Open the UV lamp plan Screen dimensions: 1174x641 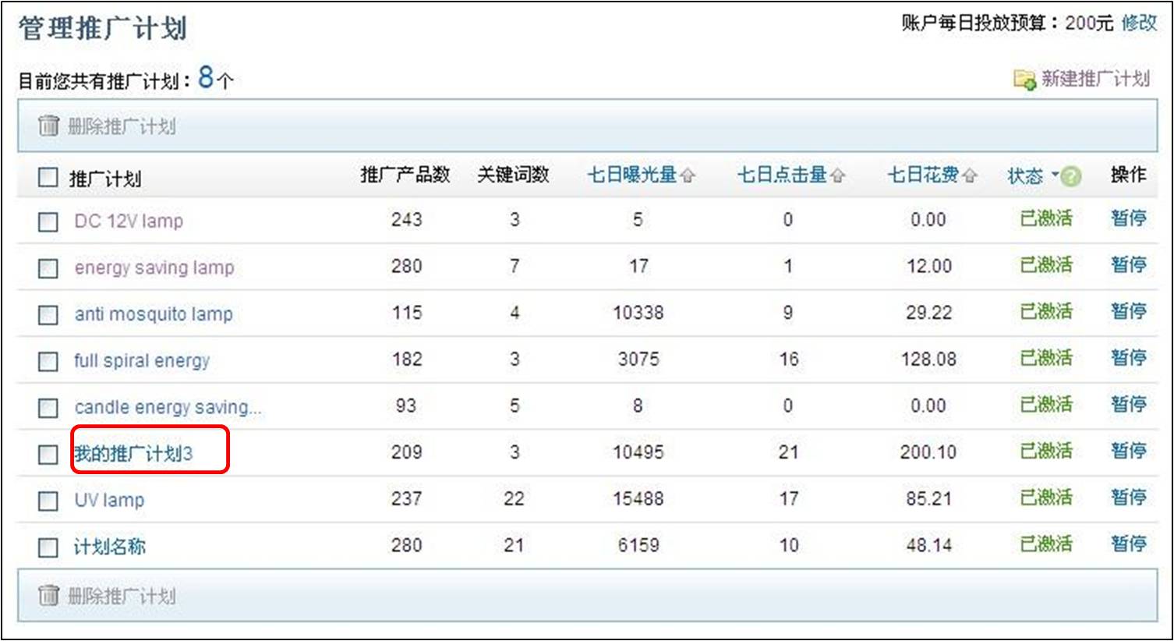109,500
